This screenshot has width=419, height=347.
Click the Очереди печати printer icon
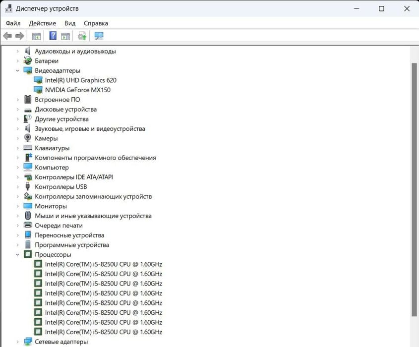pos(28,225)
